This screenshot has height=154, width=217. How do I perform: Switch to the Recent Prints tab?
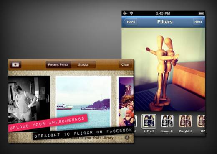(x=58, y=64)
